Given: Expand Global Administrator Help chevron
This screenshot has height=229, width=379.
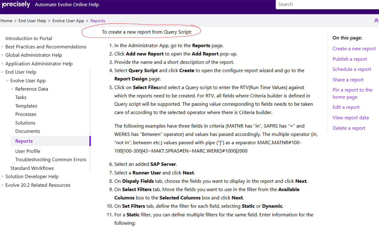Looking at the screenshot, I should click(2, 55).
